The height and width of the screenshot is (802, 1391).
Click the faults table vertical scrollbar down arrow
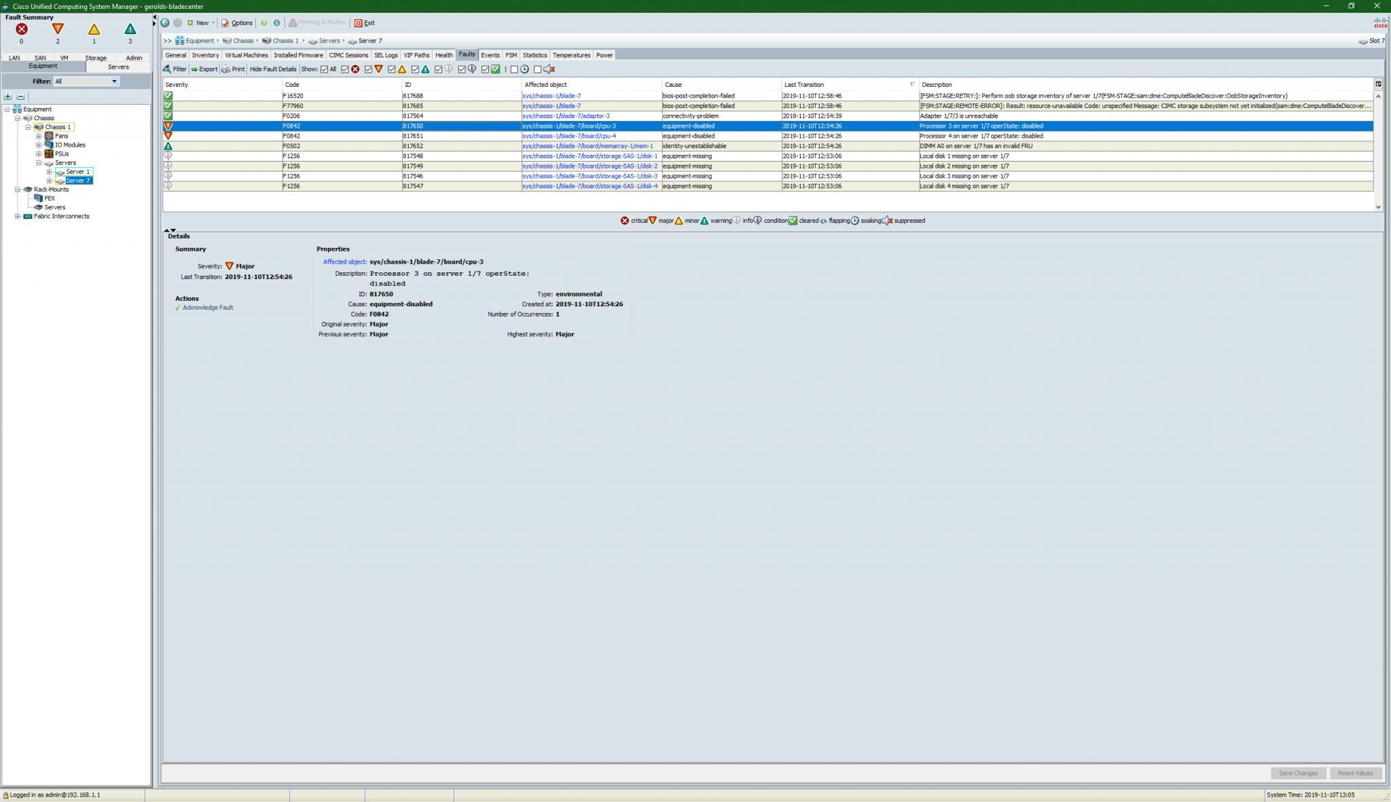click(x=1378, y=207)
